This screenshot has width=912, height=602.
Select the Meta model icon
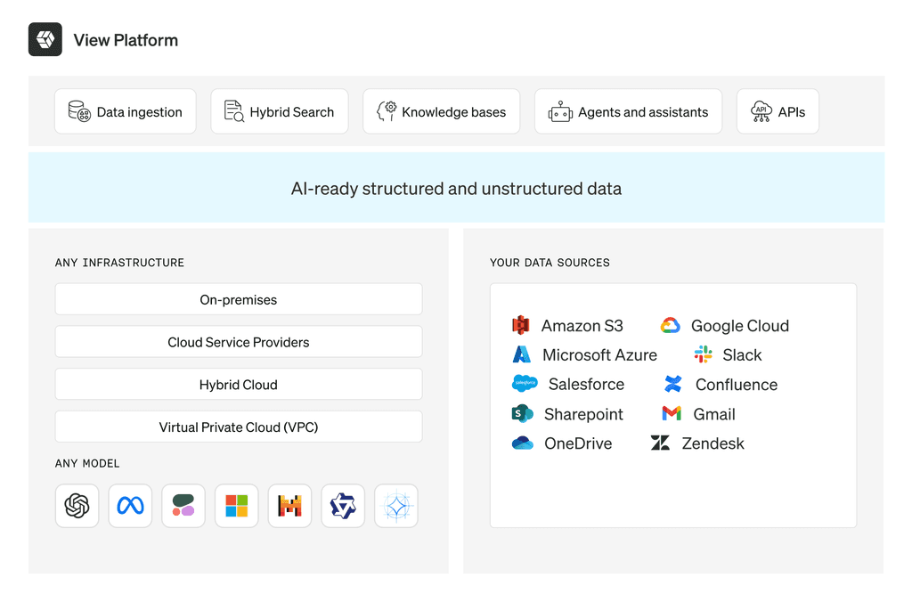[x=130, y=506]
